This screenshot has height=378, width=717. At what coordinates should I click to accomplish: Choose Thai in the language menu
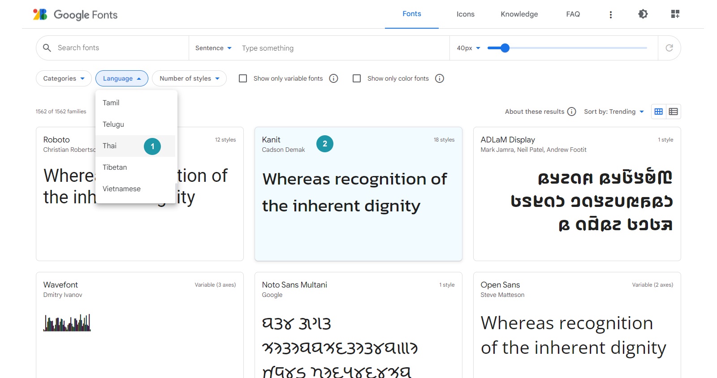point(135,146)
